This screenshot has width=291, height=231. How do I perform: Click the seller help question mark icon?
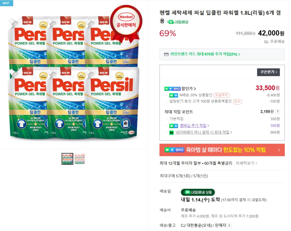[x=229, y=226]
